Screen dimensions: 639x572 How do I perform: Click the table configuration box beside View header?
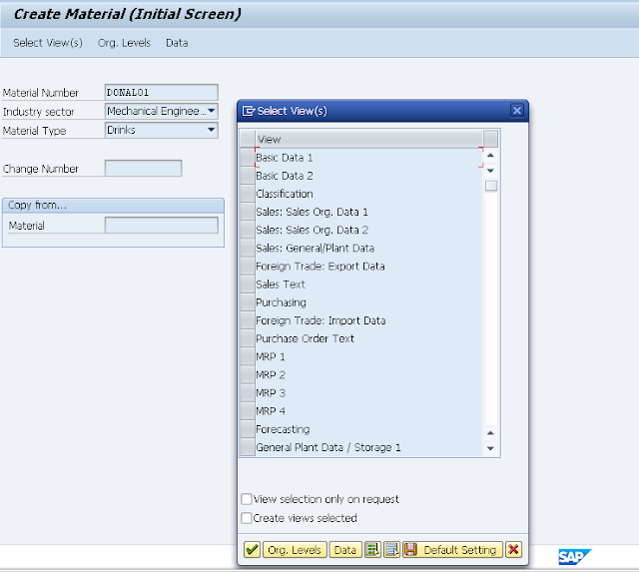click(490, 139)
